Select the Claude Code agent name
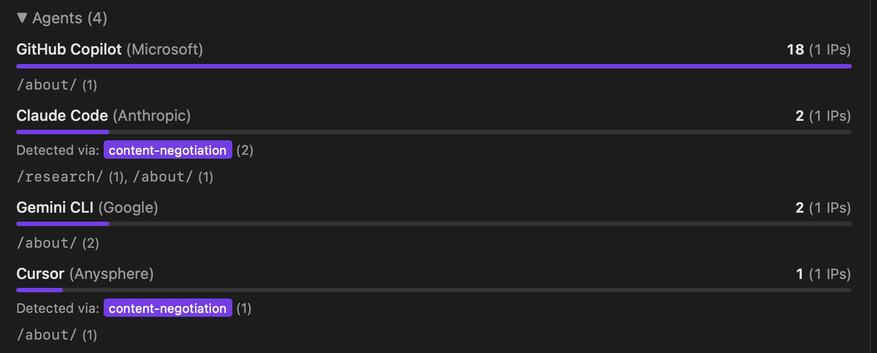The image size is (877, 353). [62, 116]
